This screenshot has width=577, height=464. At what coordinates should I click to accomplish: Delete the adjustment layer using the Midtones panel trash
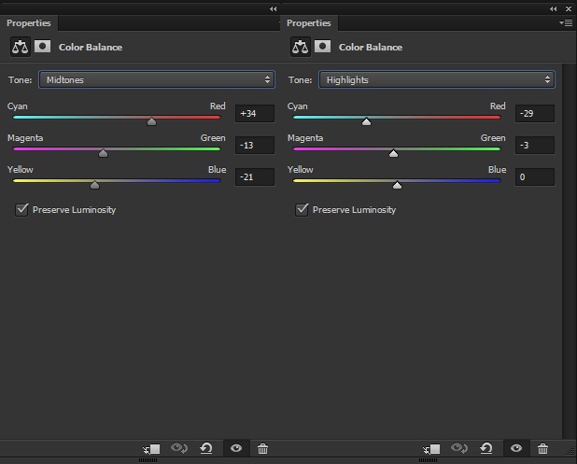click(262, 449)
